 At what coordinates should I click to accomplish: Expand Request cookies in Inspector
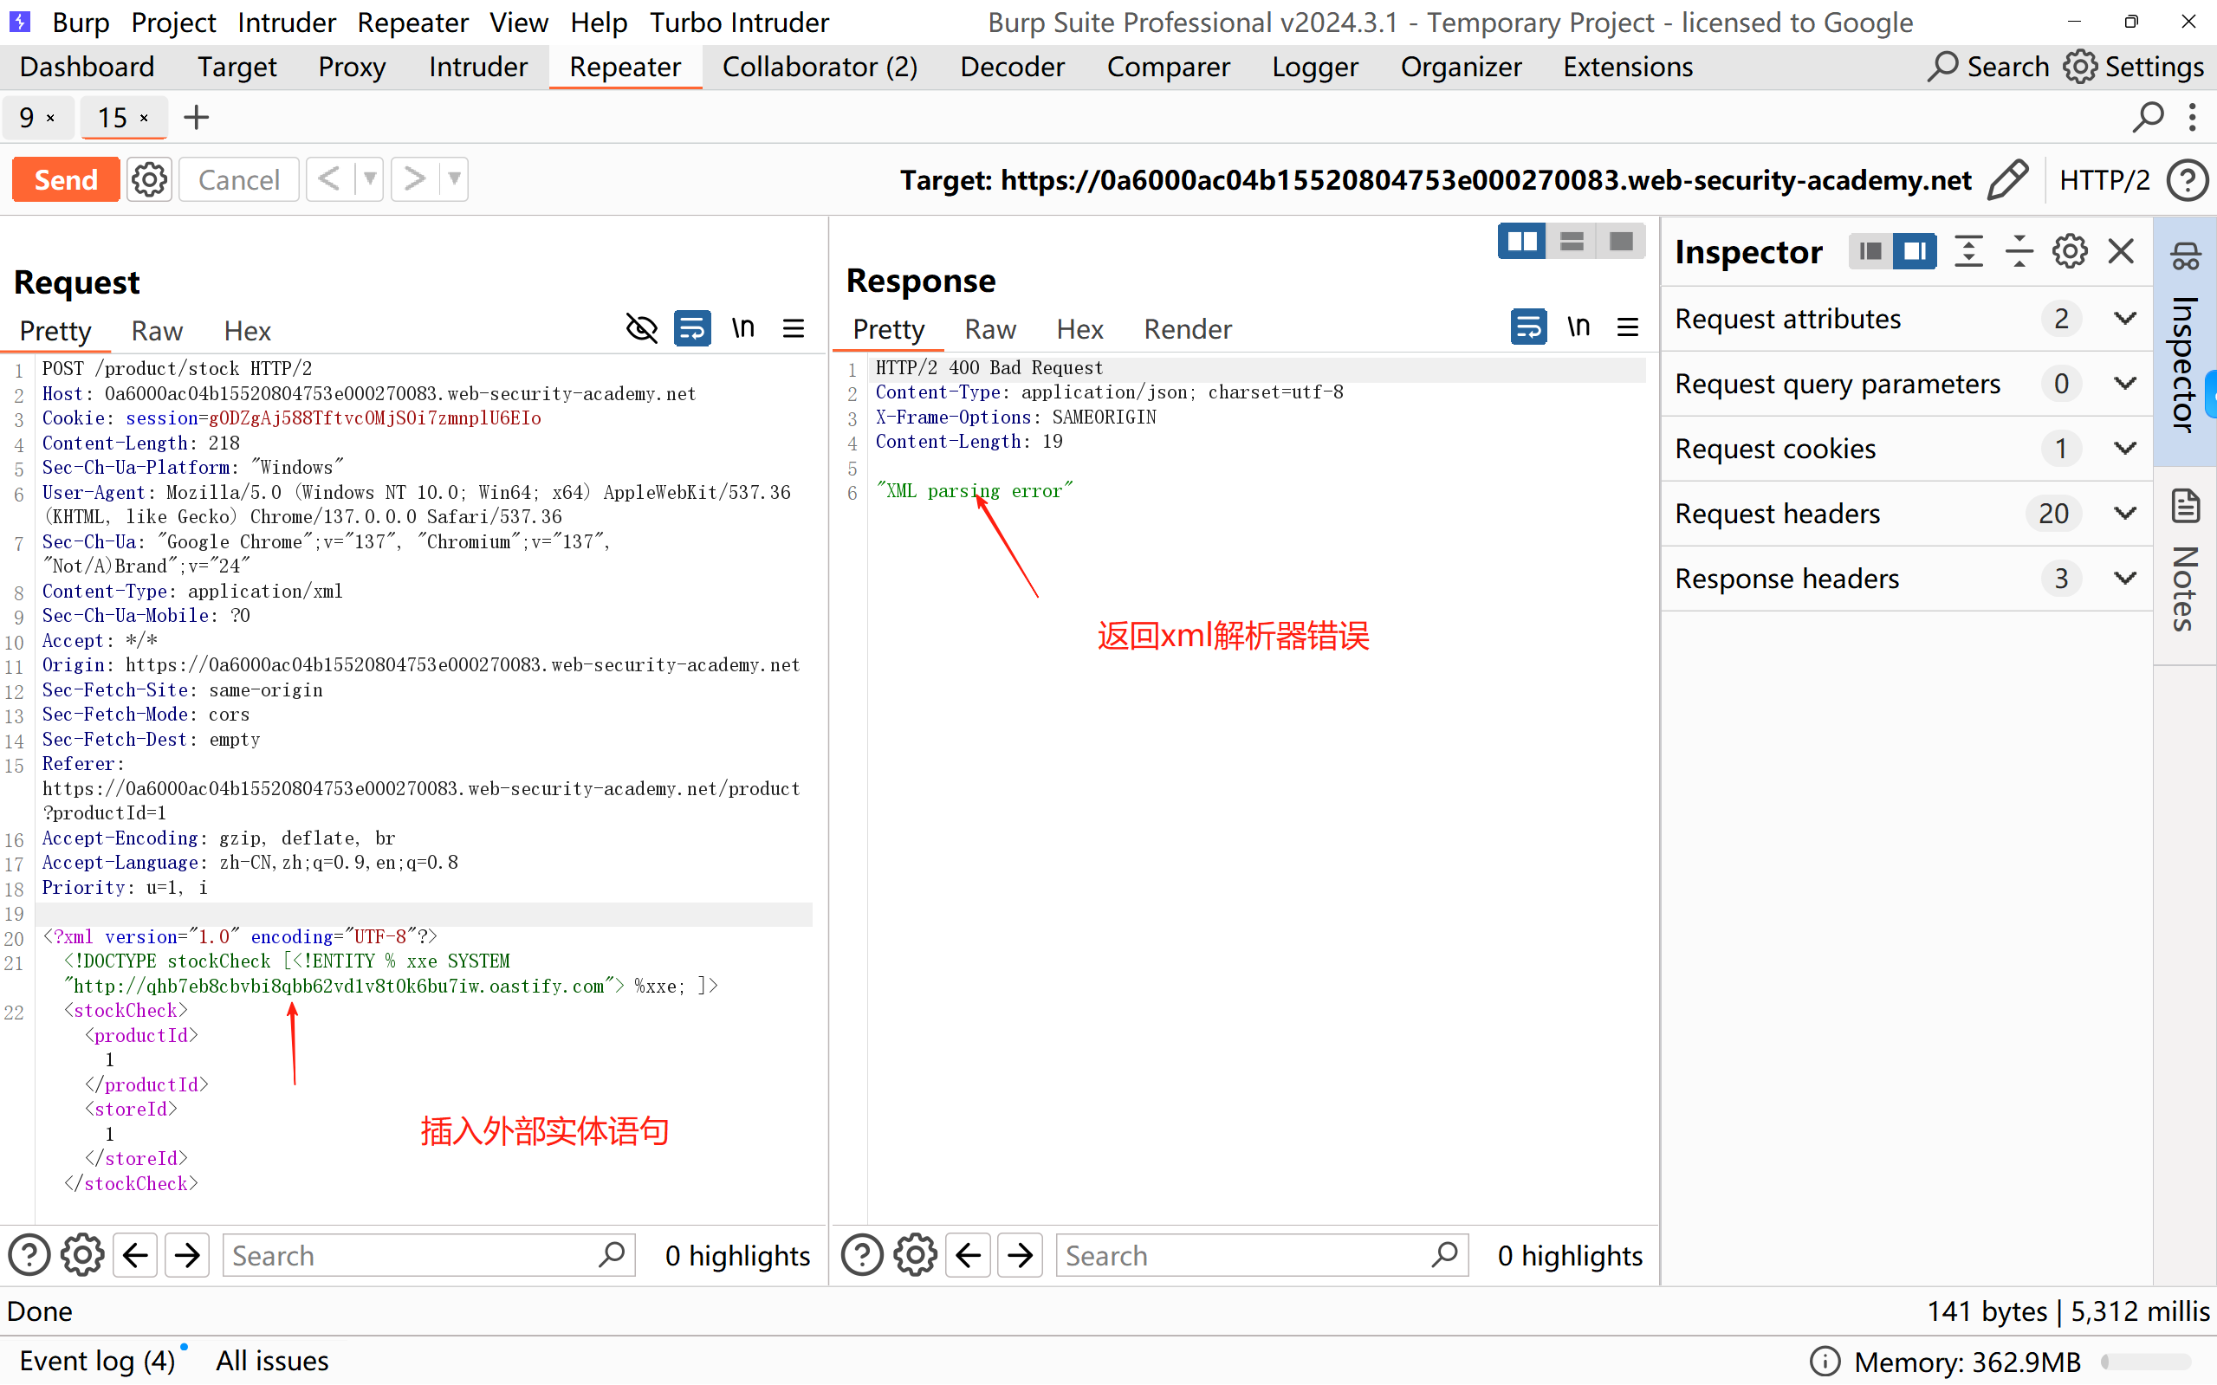(x=2124, y=449)
